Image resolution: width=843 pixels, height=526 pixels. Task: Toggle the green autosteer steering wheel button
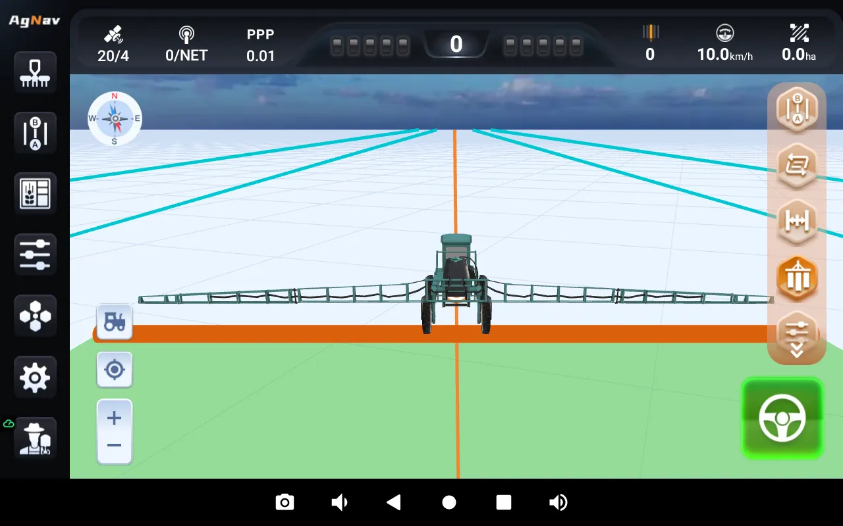click(x=782, y=418)
